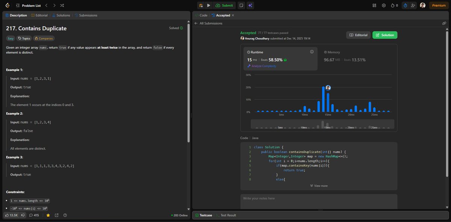This screenshot has width=451, height=222.
Task: Select the Runtime stats card
Action: 280,59
